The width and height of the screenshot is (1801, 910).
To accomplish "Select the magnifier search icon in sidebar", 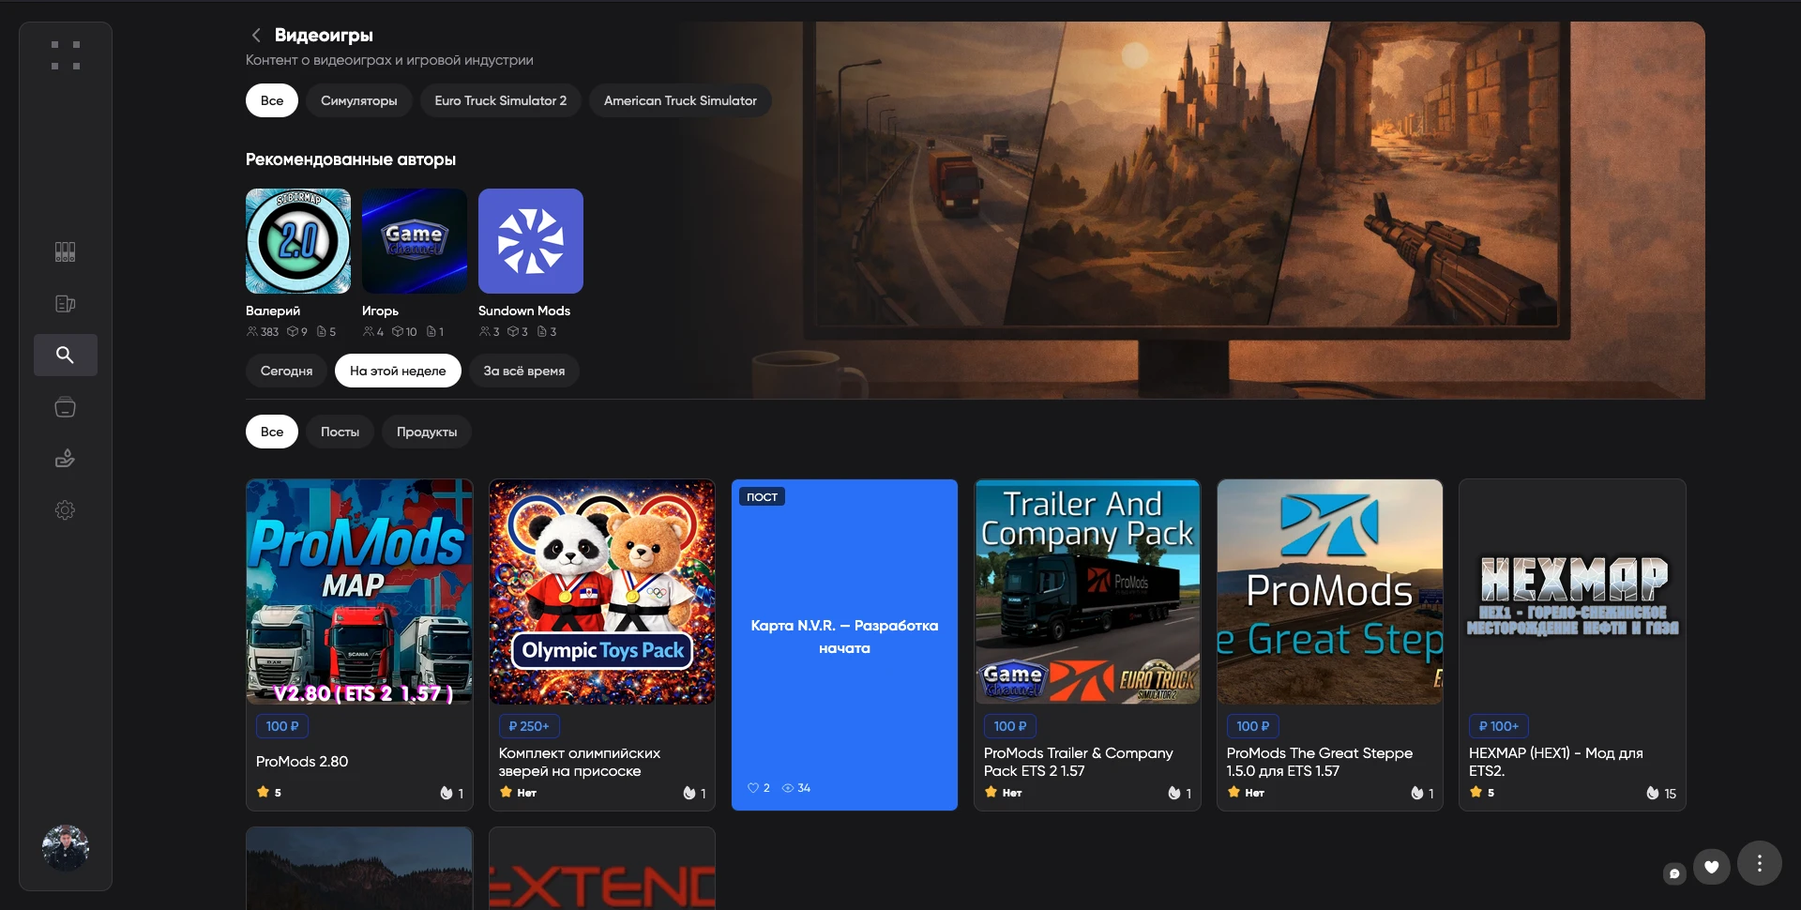I will [x=65, y=355].
